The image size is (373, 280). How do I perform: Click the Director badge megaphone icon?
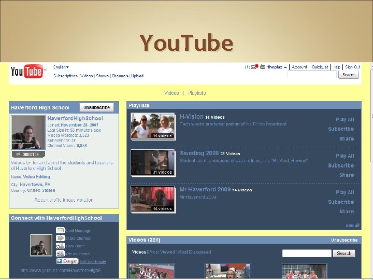(x=18, y=155)
